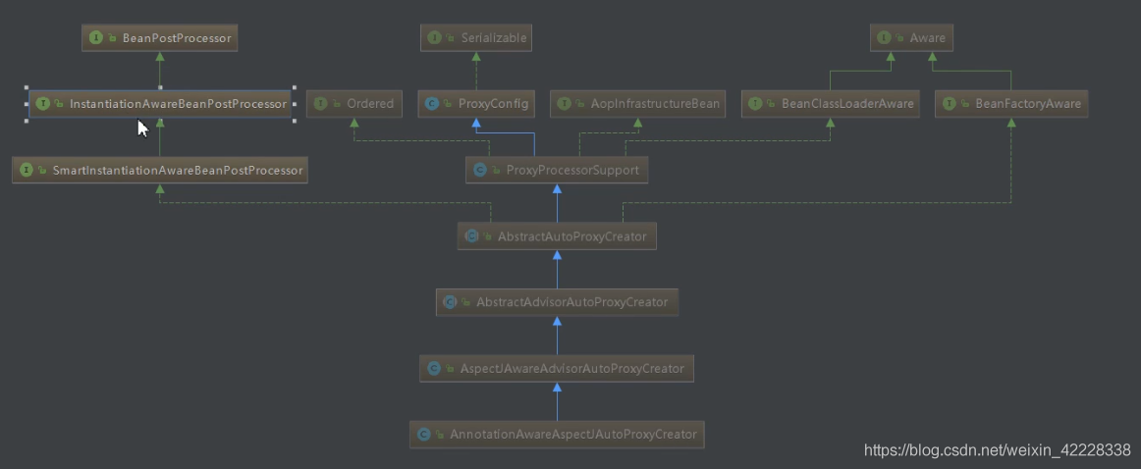The height and width of the screenshot is (469, 1141).
Task: Click the SmartInstantiationAwareBeanPostProcessor interface icon
Action: pyautogui.click(x=27, y=170)
